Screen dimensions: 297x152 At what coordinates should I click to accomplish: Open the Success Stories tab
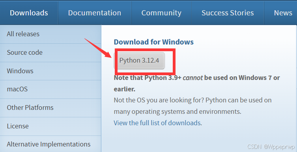(228, 13)
